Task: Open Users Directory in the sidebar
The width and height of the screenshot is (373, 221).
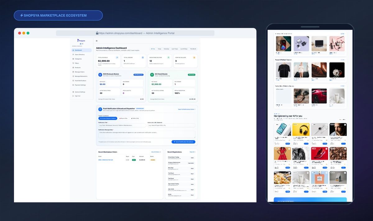Action: pyautogui.click(x=81, y=55)
